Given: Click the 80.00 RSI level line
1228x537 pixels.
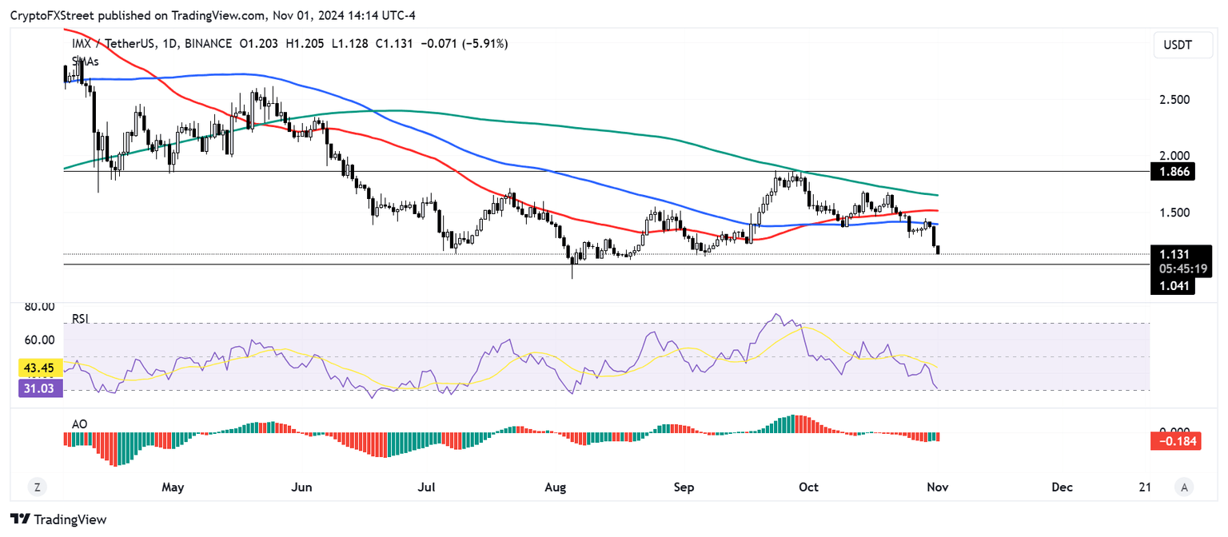Looking at the screenshot, I should pos(40,305).
